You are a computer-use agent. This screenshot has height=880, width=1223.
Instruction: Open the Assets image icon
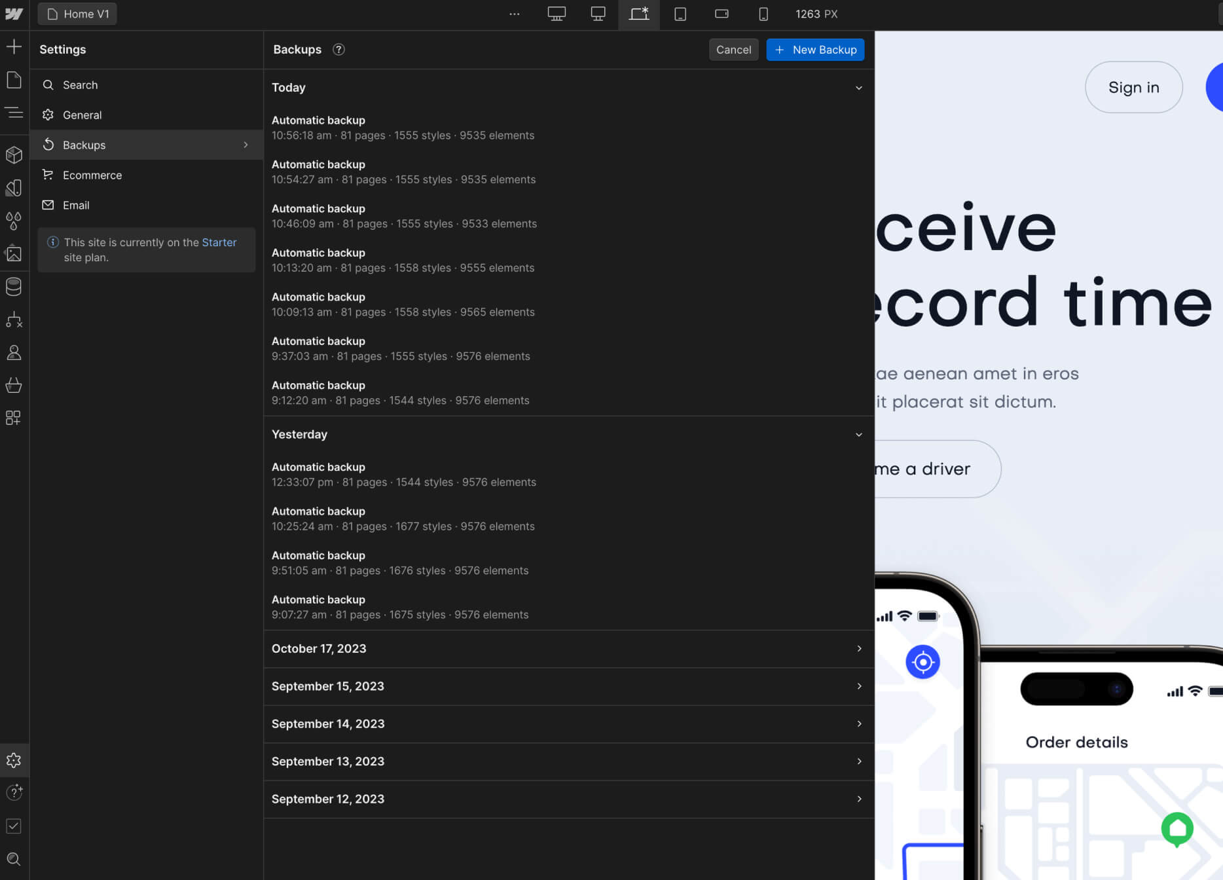(x=14, y=253)
